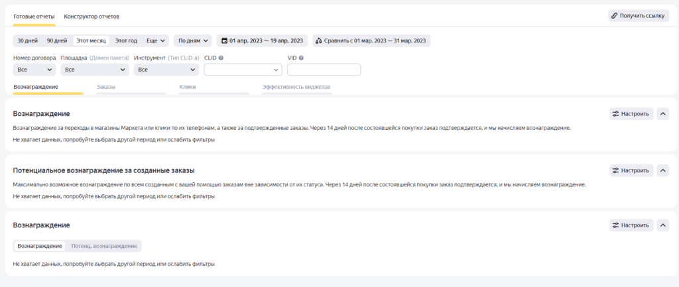Click the VID input field
679x287 pixels.
[324, 70]
